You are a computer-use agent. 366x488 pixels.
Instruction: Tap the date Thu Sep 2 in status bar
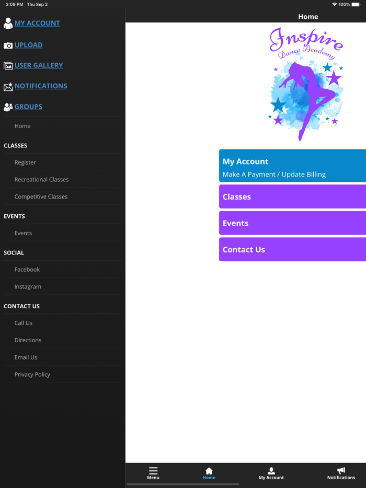click(x=37, y=4)
